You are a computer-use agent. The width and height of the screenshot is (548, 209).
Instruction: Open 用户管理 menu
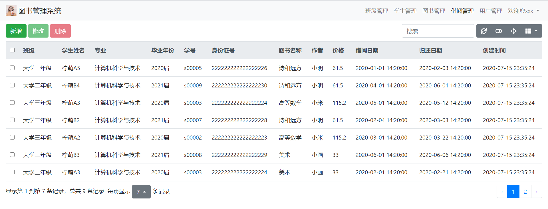[491, 11]
